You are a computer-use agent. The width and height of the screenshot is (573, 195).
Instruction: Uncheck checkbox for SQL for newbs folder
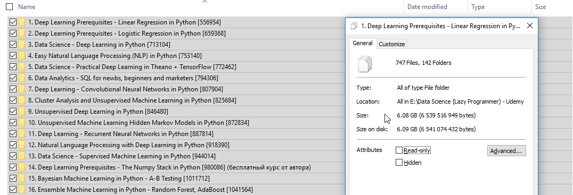(x=13, y=78)
